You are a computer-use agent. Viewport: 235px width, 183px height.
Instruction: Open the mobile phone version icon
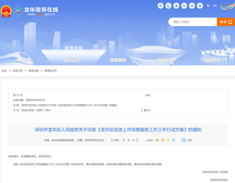click(168, 6)
